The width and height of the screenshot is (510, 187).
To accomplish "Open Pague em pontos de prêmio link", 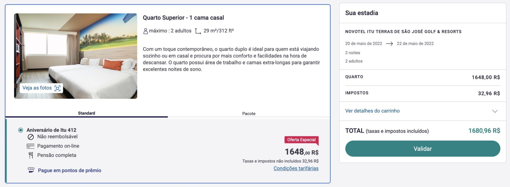I will click(x=70, y=170).
